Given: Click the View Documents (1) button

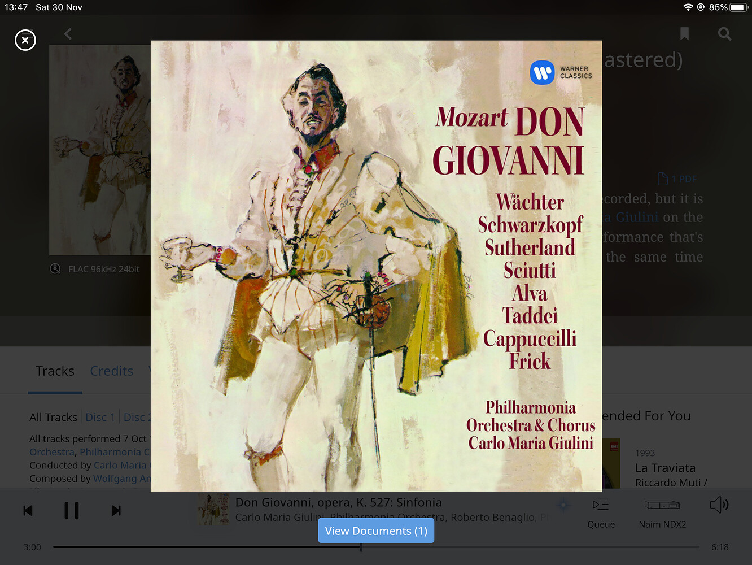Looking at the screenshot, I should click(376, 531).
